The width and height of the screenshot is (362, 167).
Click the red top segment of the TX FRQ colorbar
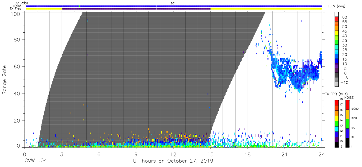click(x=336, y=103)
